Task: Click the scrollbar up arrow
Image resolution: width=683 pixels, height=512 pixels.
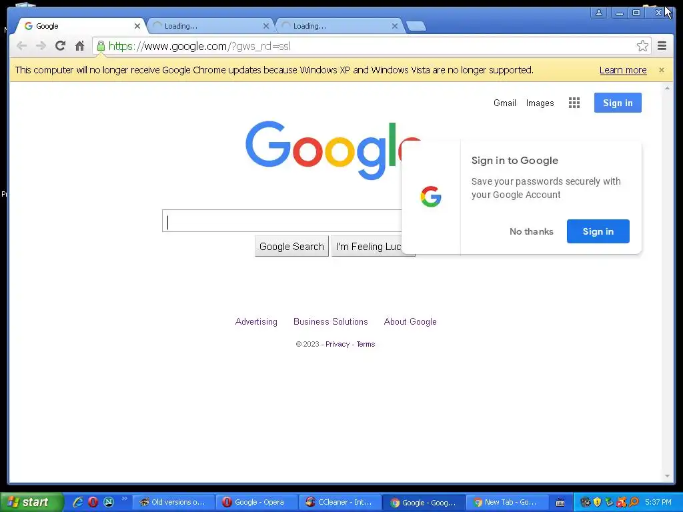Action: (667, 89)
